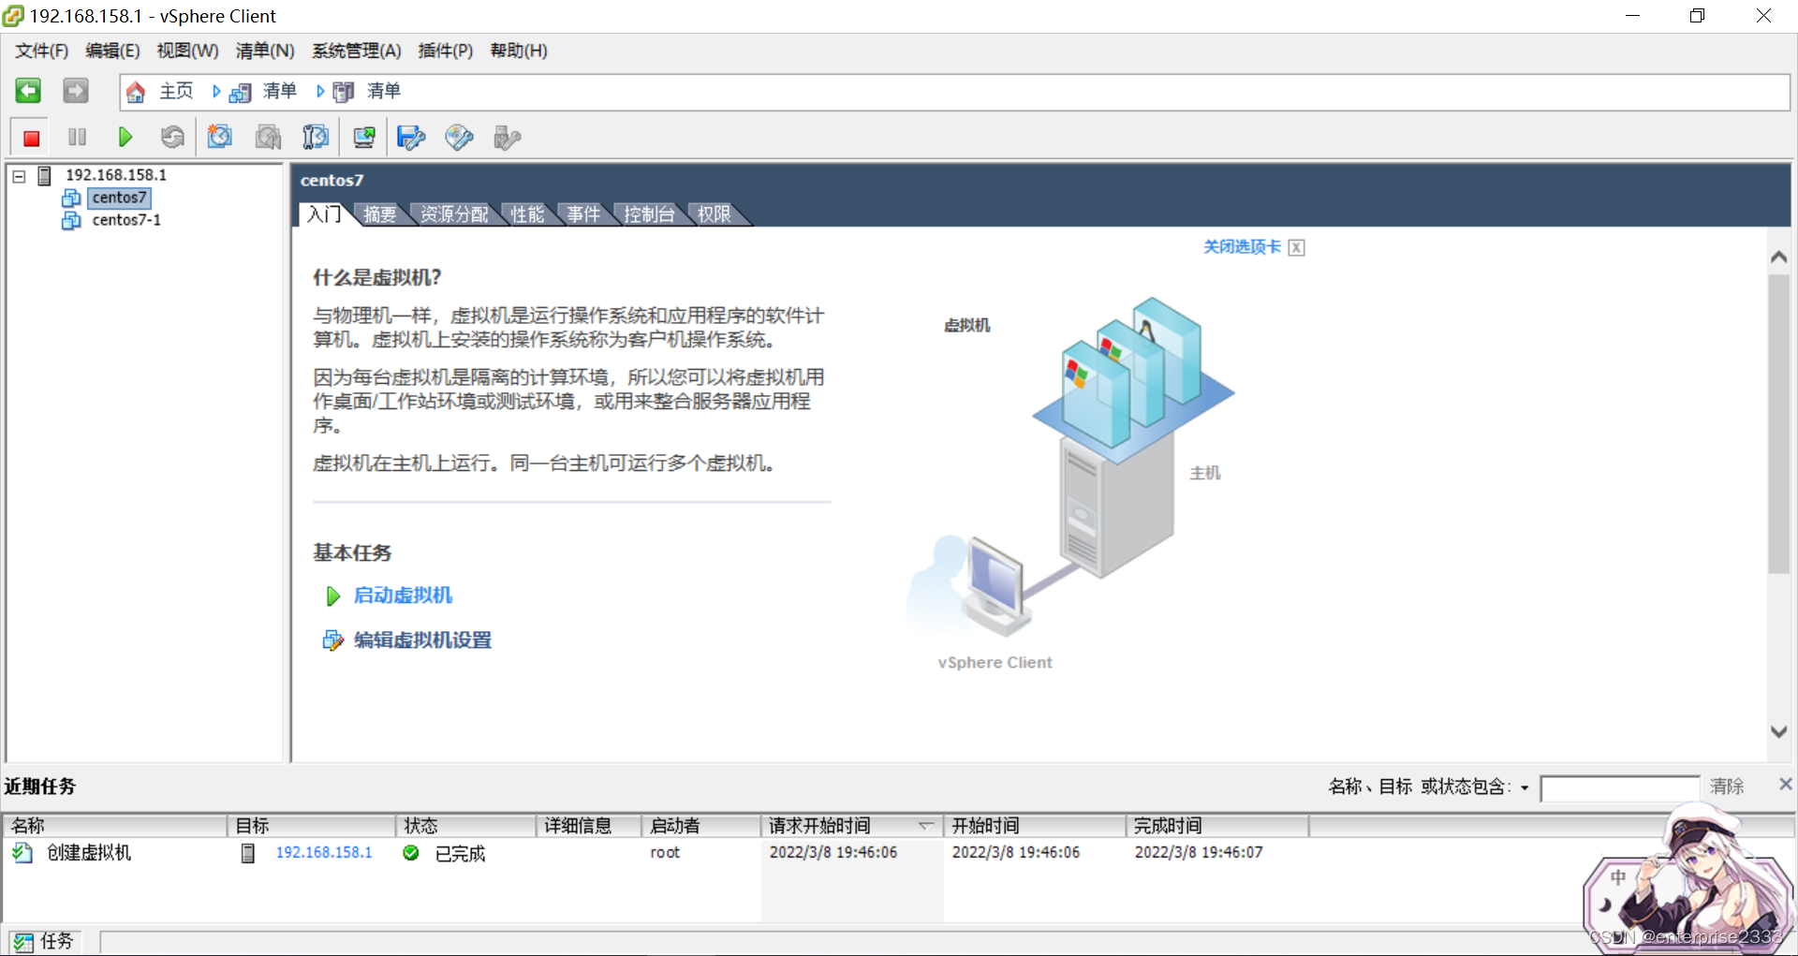
Task: Mount the CD/DVD drive
Action: [459, 137]
